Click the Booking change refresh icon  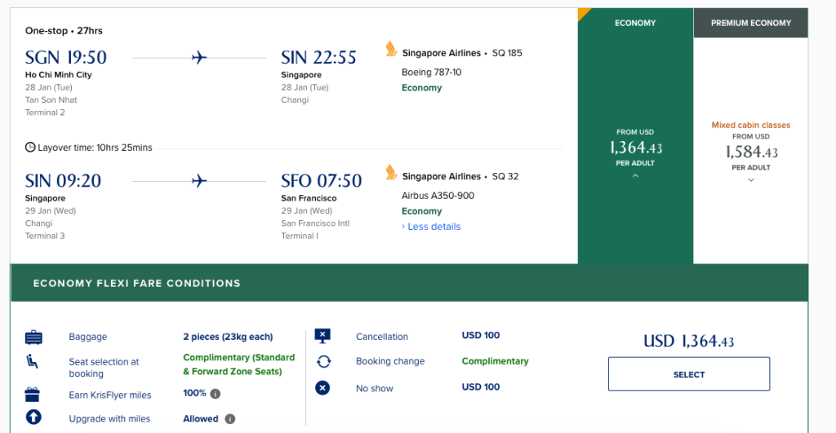pos(322,362)
